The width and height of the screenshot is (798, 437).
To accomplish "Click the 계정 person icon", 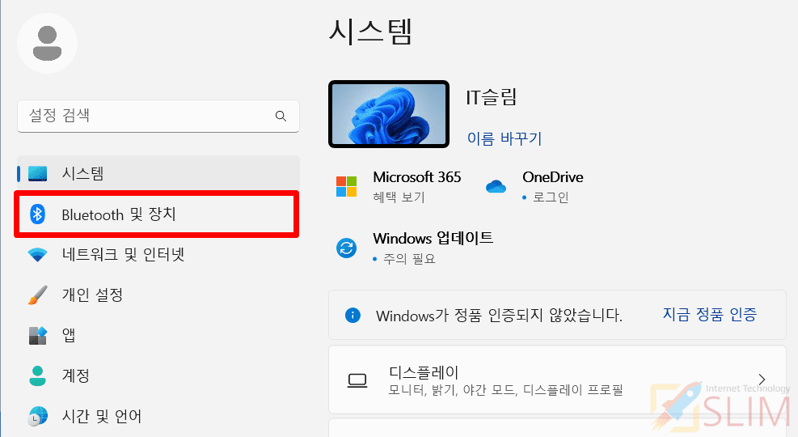I will click(x=37, y=375).
